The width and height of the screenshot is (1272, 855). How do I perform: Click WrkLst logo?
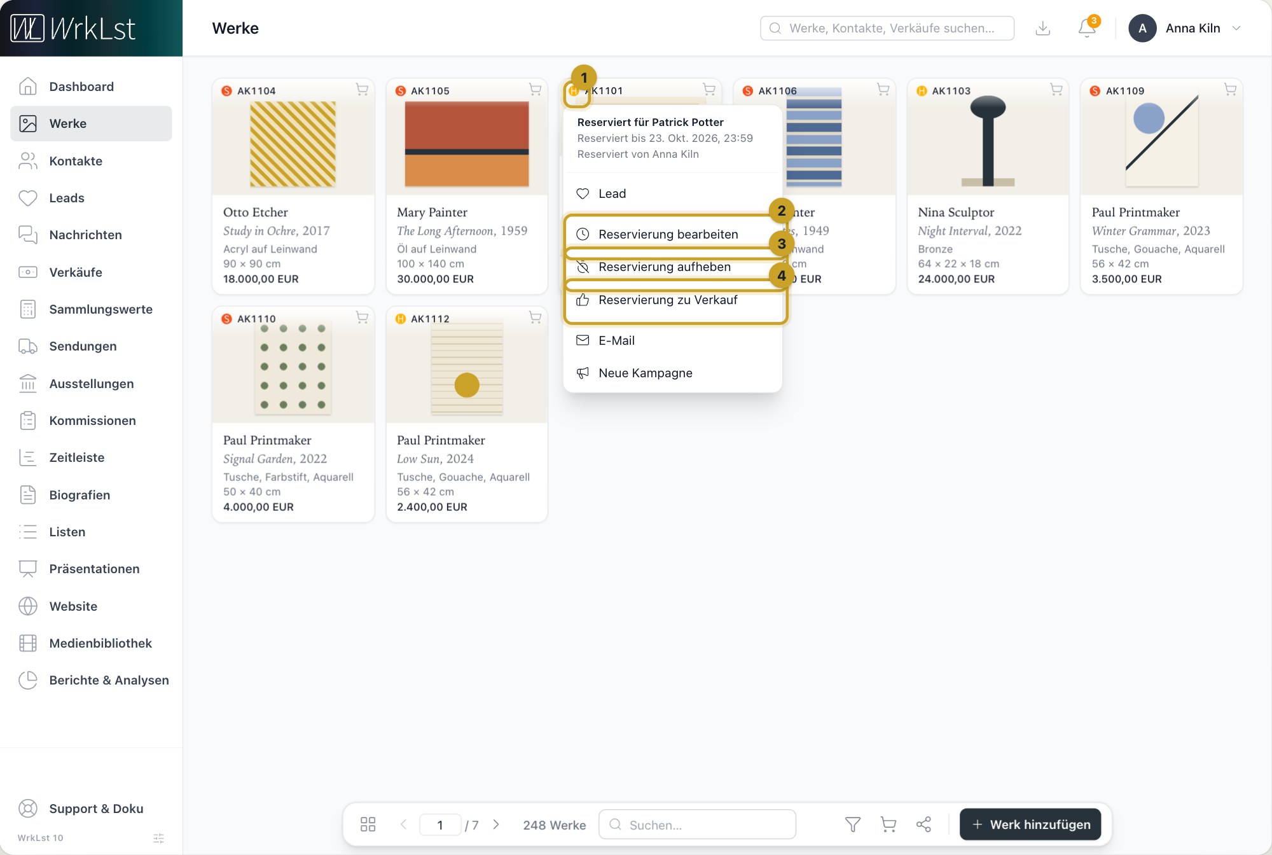pyautogui.click(x=73, y=29)
